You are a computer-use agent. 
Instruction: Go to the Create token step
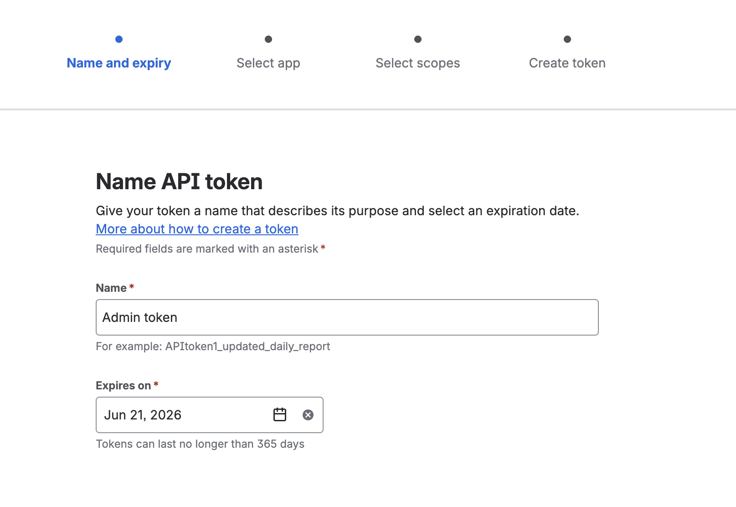click(567, 63)
